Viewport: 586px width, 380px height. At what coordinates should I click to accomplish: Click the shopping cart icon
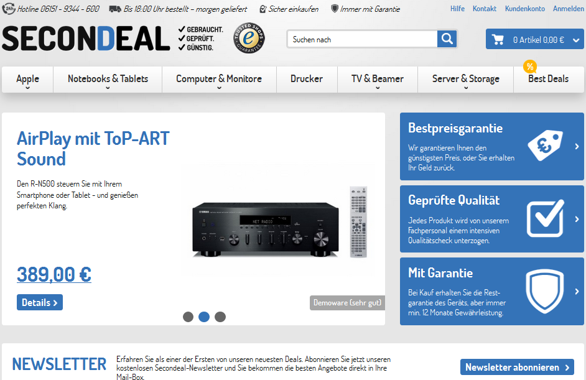point(498,39)
